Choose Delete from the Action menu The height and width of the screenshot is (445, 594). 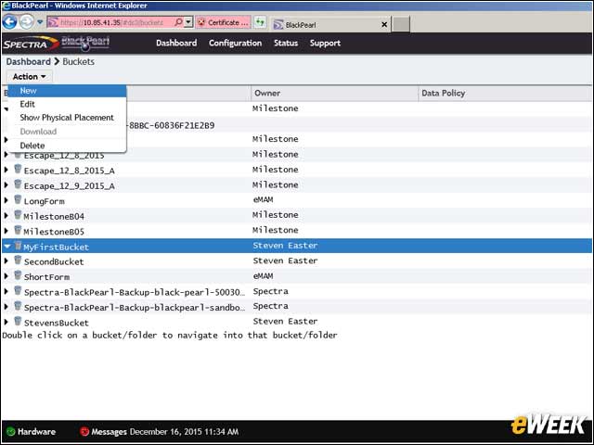click(x=67, y=146)
